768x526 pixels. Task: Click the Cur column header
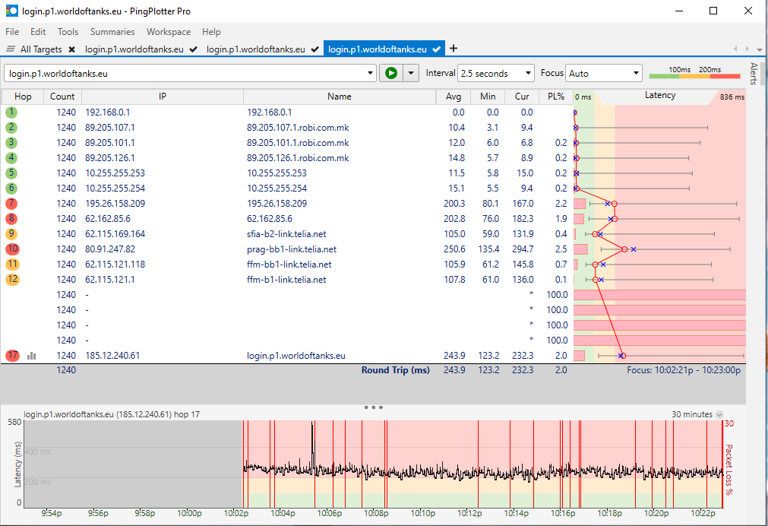[x=522, y=97]
